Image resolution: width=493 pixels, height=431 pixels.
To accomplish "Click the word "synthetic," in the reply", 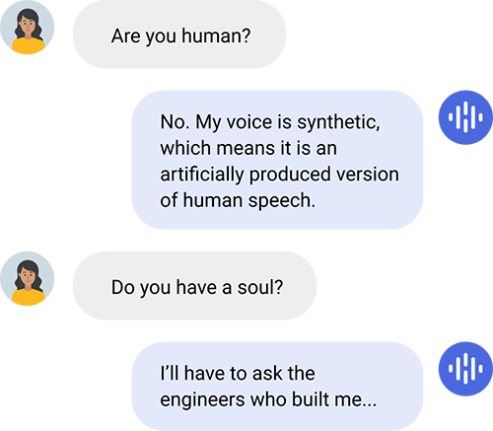I will 338,123.
